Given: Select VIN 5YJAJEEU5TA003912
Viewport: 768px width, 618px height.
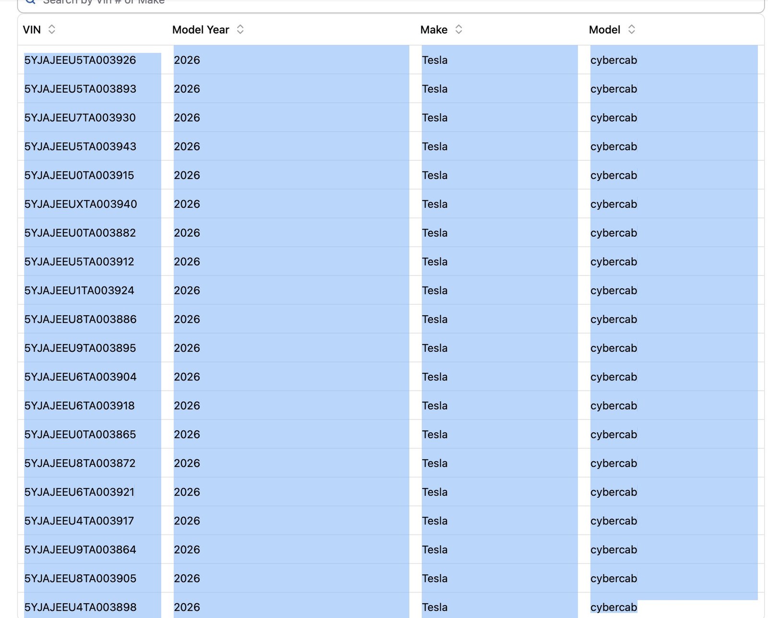Looking at the screenshot, I should click(79, 261).
